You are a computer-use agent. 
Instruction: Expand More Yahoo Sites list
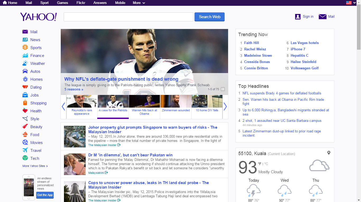pyautogui.click(x=35, y=166)
